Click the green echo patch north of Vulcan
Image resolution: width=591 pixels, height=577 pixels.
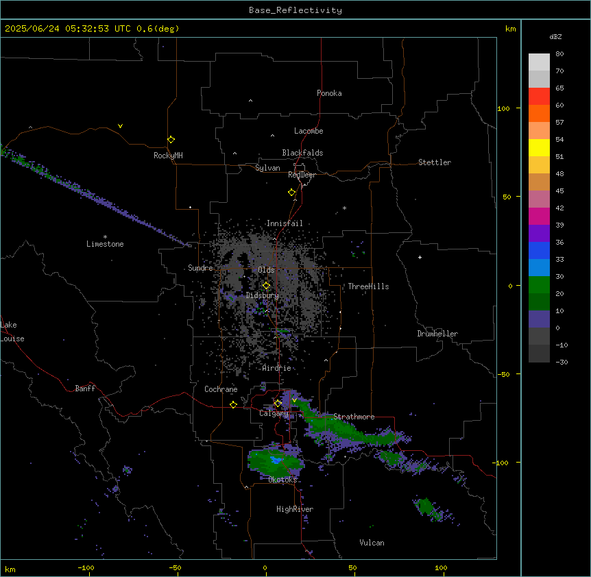(426, 506)
